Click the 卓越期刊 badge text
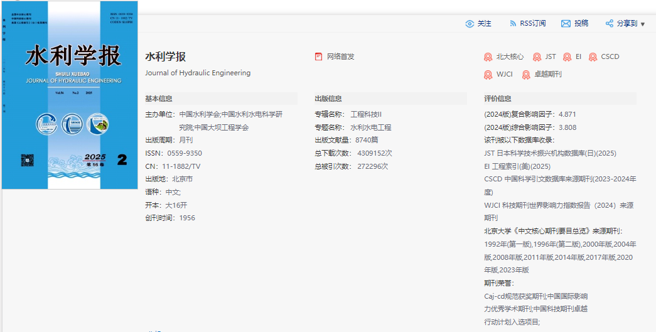This screenshot has width=656, height=332. click(548, 75)
